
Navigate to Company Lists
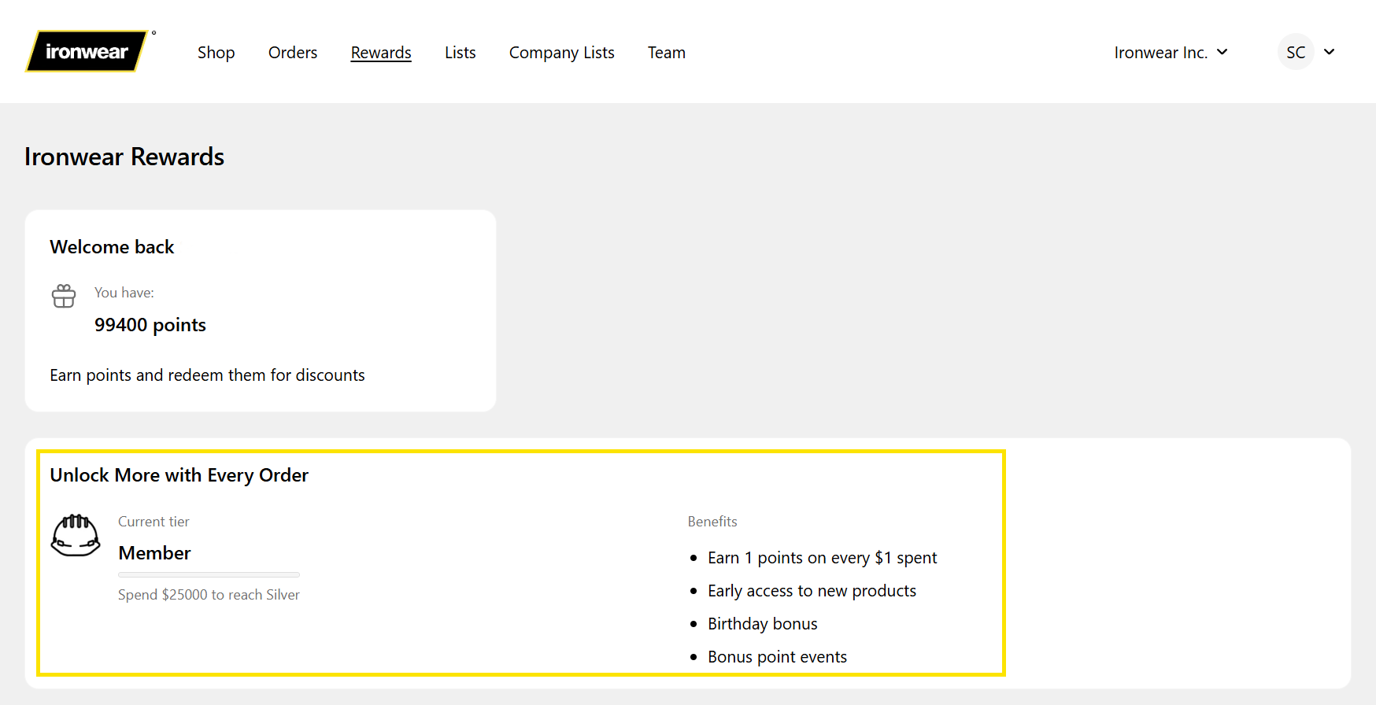(561, 53)
